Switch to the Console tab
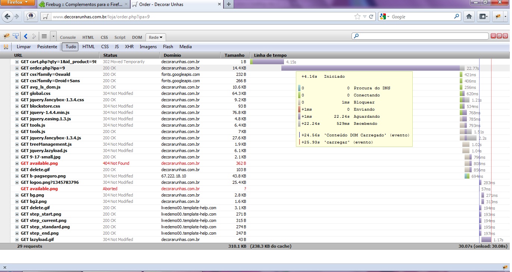Viewport: 512px width, 272px height. click(x=68, y=37)
